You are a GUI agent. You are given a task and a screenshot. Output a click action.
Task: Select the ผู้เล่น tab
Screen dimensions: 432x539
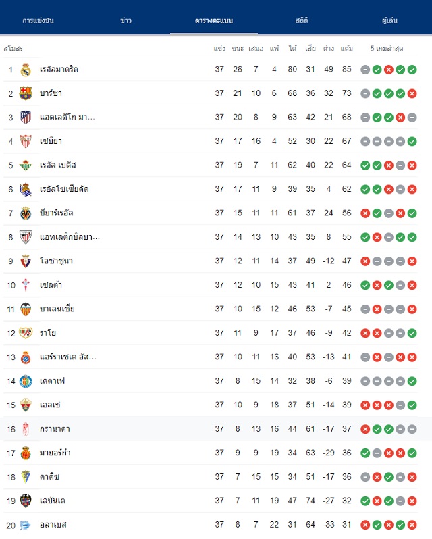tap(389, 20)
